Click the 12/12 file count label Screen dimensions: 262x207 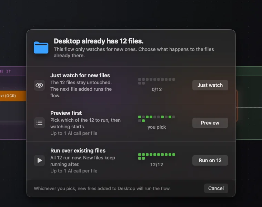click(x=157, y=165)
